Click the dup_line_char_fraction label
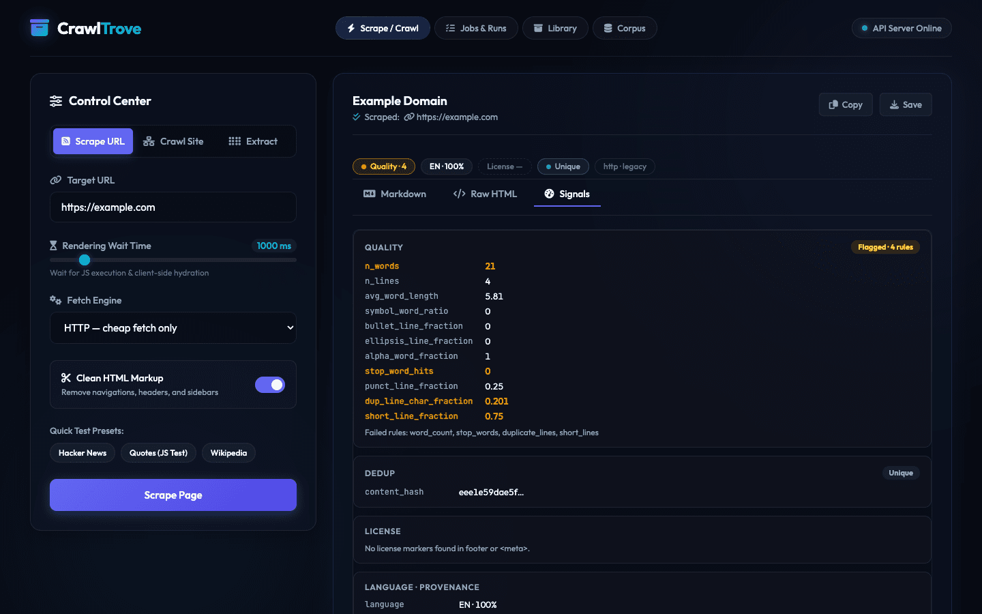This screenshot has height=614, width=982. click(x=419, y=401)
